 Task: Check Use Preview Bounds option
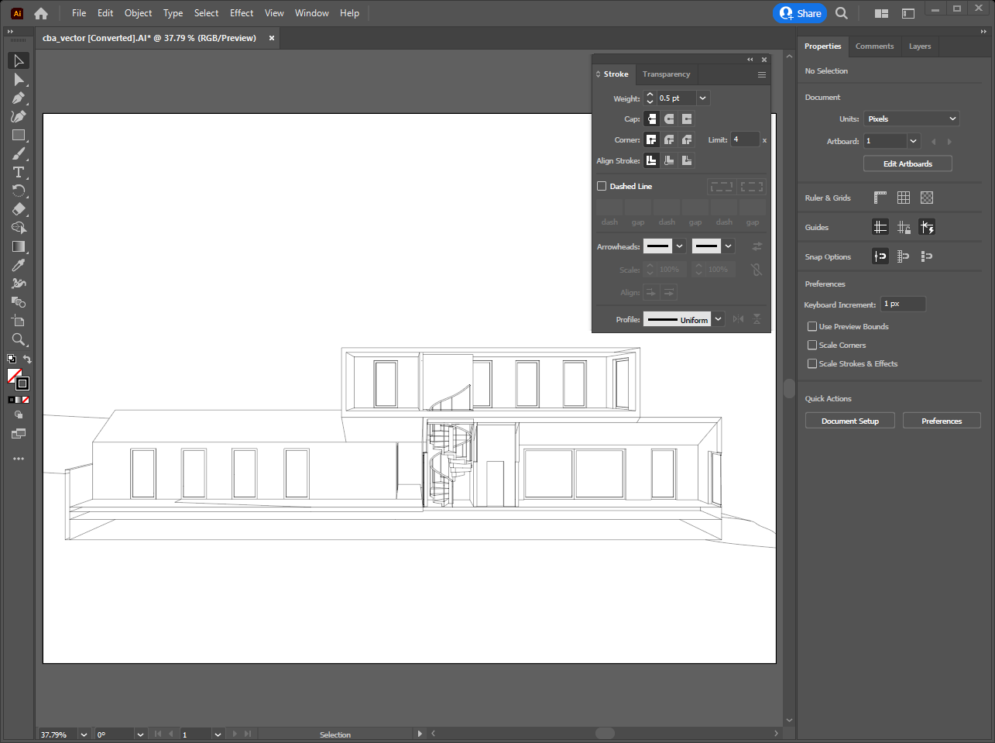(x=812, y=326)
